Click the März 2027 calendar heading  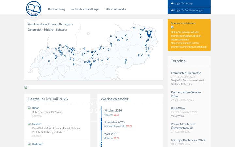coord(111,134)
